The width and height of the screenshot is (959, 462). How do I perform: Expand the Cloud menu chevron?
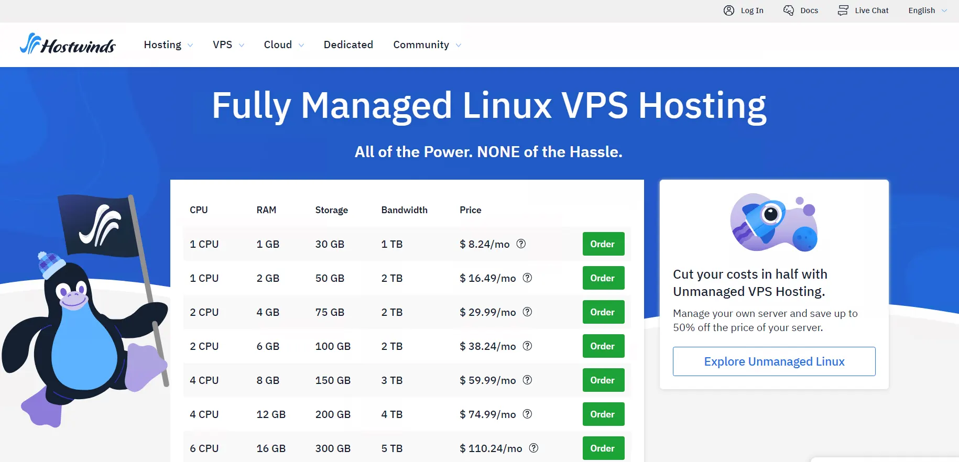(x=301, y=45)
